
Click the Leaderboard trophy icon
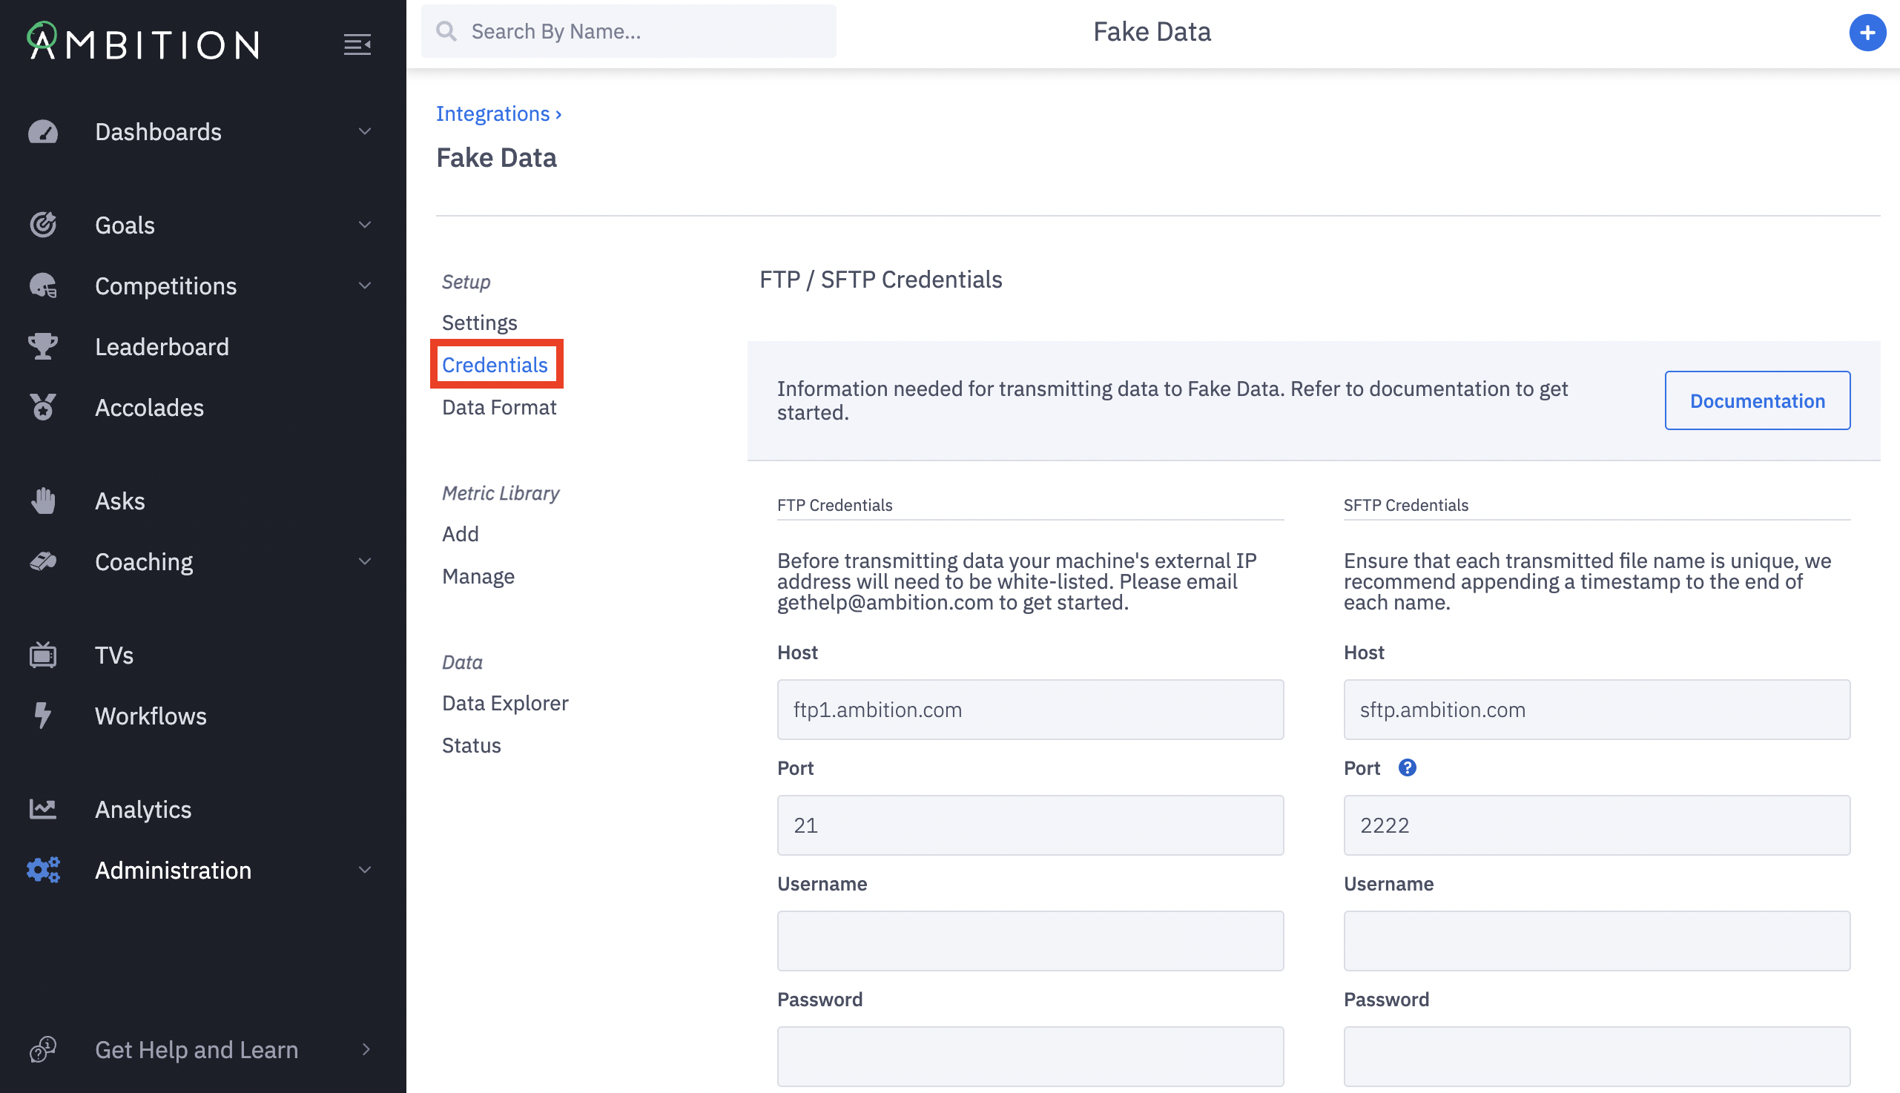[x=43, y=347]
